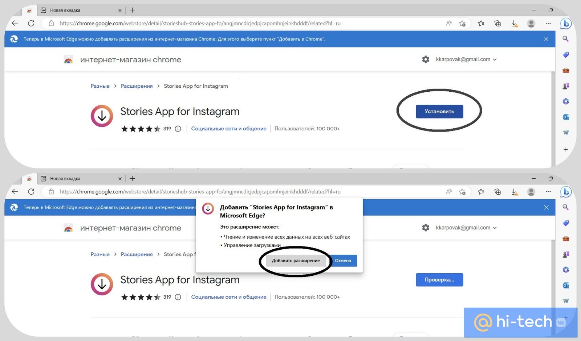Click the Проверка... button
This screenshot has height=341, width=581.
[439, 280]
